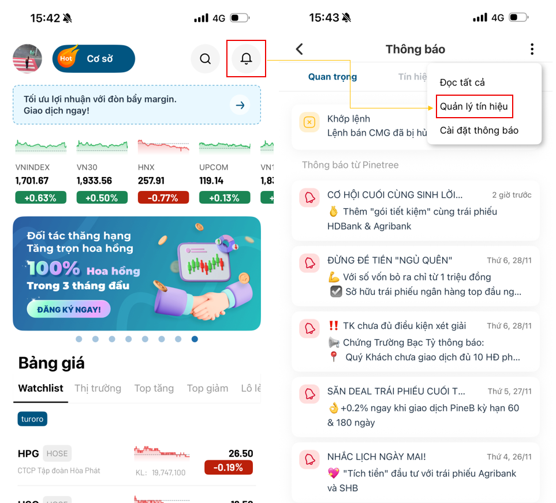Select the turoro watchlist chip
The width and height of the screenshot is (556, 503).
click(x=32, y=419)
